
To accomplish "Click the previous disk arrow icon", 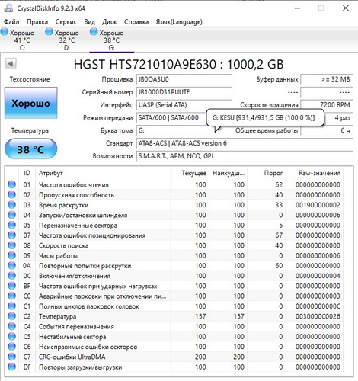I will tap(11, 64).
